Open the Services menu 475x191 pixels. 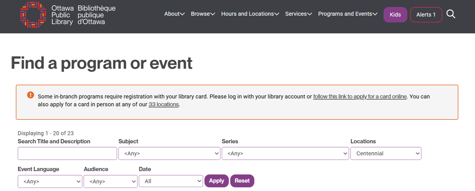pos(298,14)
